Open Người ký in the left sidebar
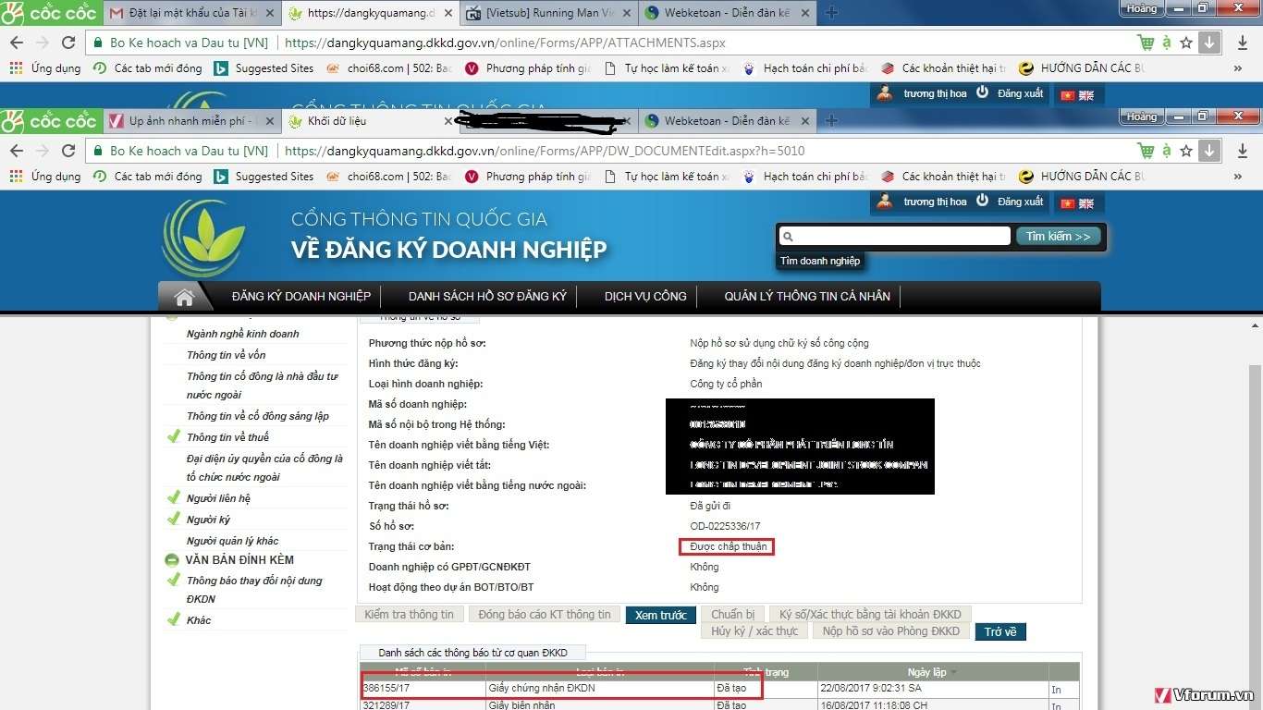The height and width of the screenshot is (710, 1263). click(208, 520)
